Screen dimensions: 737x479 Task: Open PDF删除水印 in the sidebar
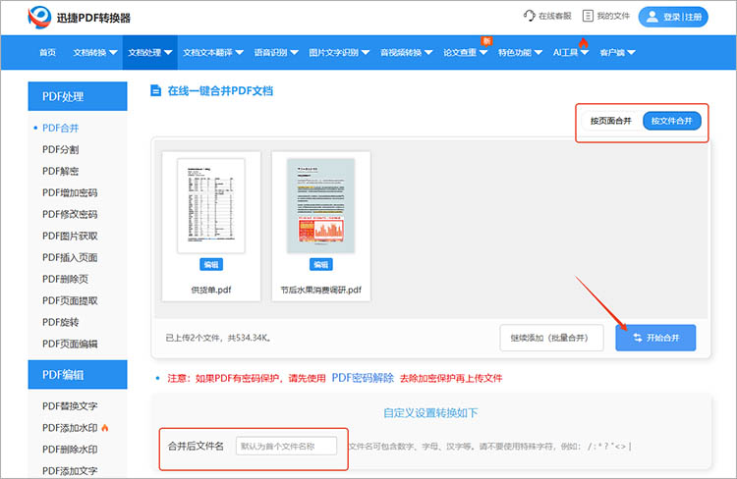coord(70,449)
